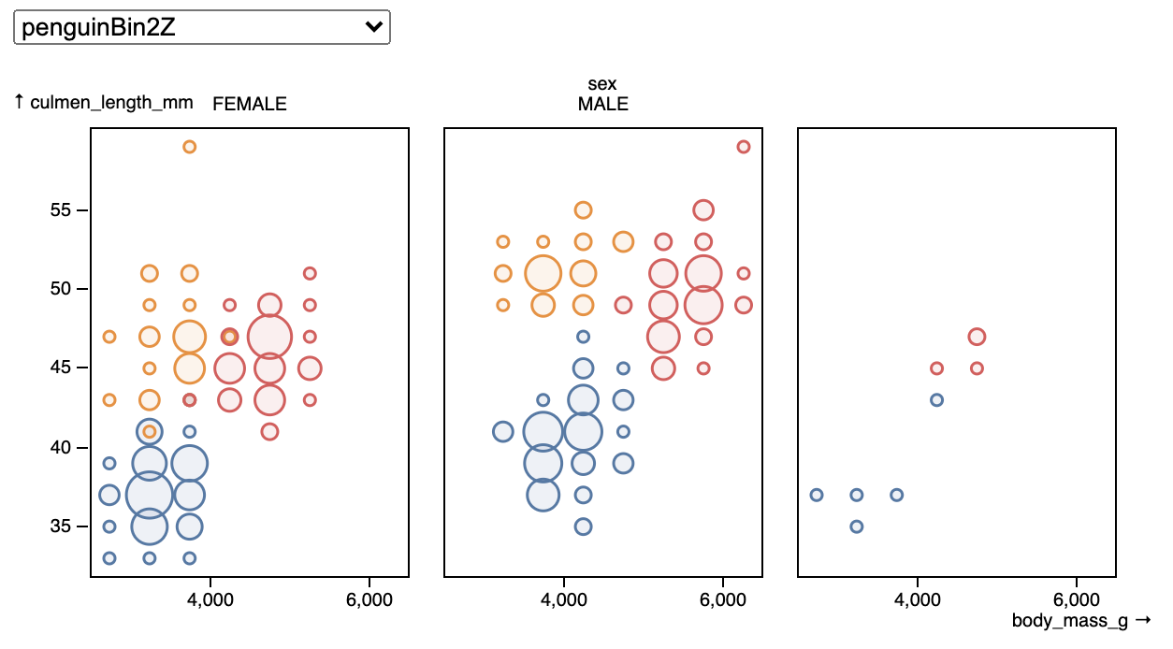
Task: Click the culmen_length_mm y-axis label
Action: click(x=104, y=103)
